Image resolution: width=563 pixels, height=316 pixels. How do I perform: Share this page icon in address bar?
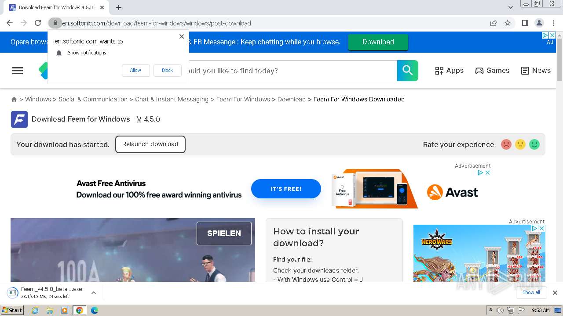click(494, 23)
